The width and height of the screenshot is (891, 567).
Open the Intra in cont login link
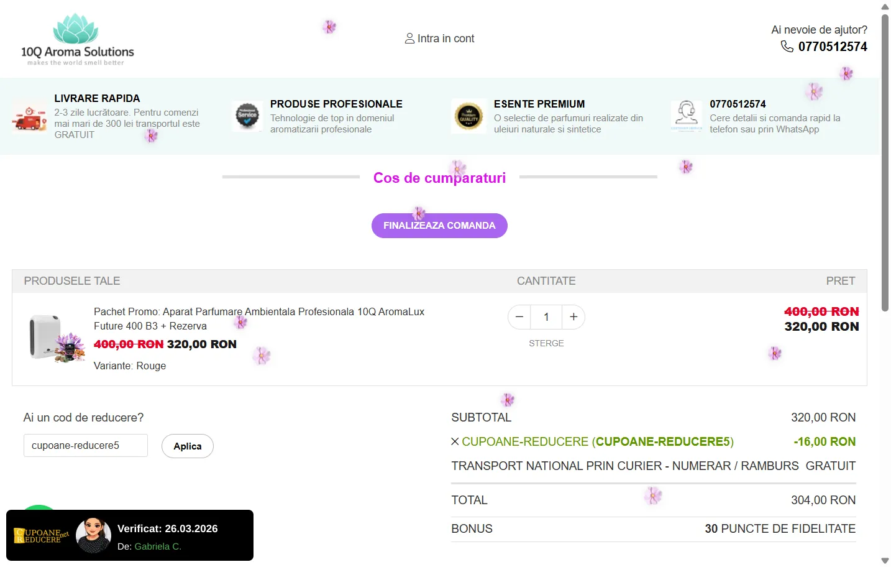point(445,39)
